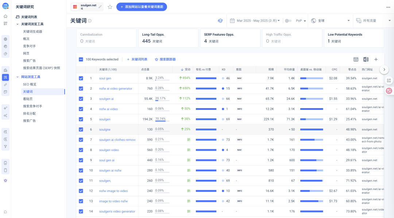Open the table column settings icon

pos(356,59)
